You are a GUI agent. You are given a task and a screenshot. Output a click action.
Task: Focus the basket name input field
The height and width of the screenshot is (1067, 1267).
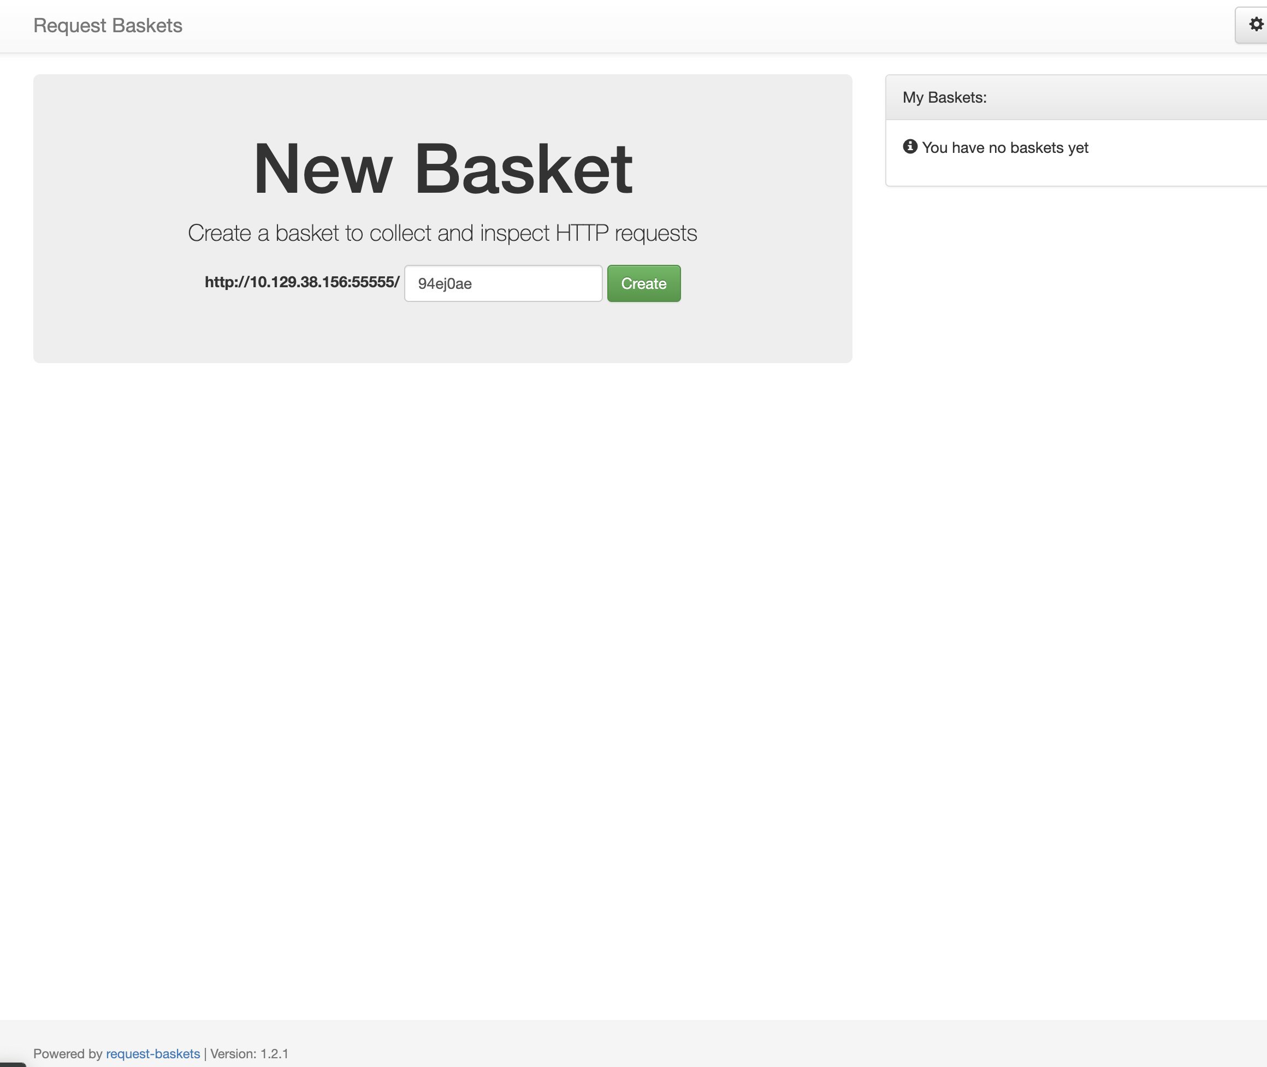click(x=502, y=283)
